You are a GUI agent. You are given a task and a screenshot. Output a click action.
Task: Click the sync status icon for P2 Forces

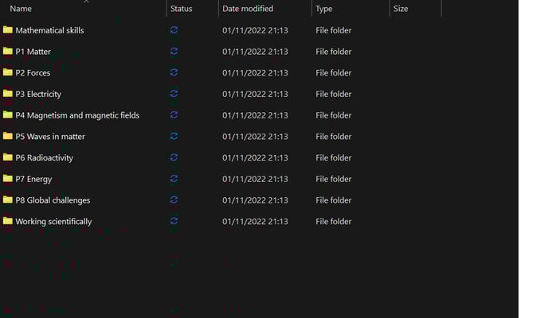[174, 72]
